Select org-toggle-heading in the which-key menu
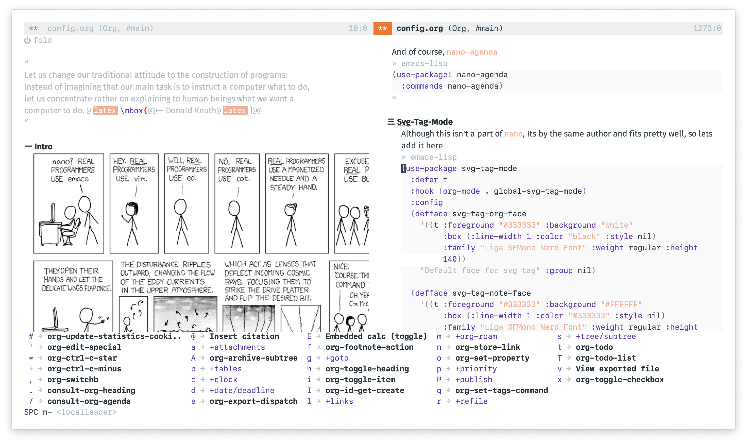Screen dimensions: 747x443 [x=367, y=369]
